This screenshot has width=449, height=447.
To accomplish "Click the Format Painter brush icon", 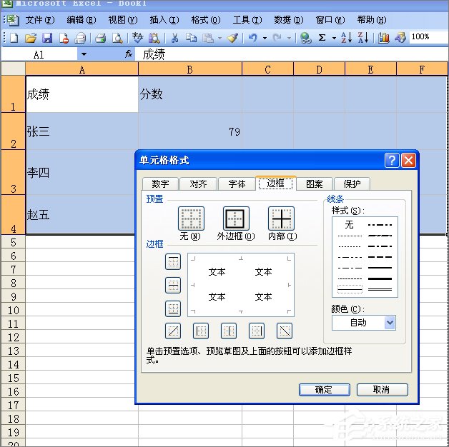I will (x=232, y=37).
